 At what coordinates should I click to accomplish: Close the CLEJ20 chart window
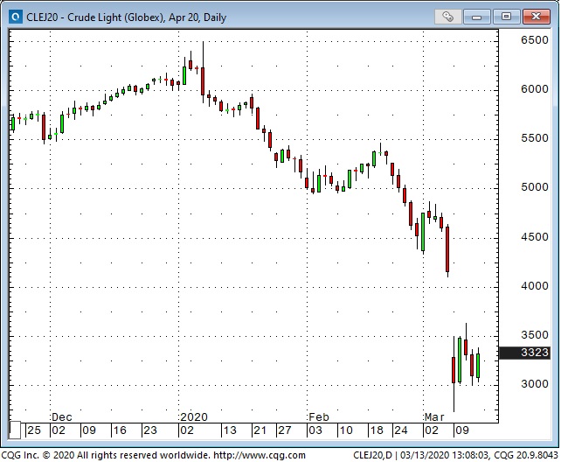[536, 17]
